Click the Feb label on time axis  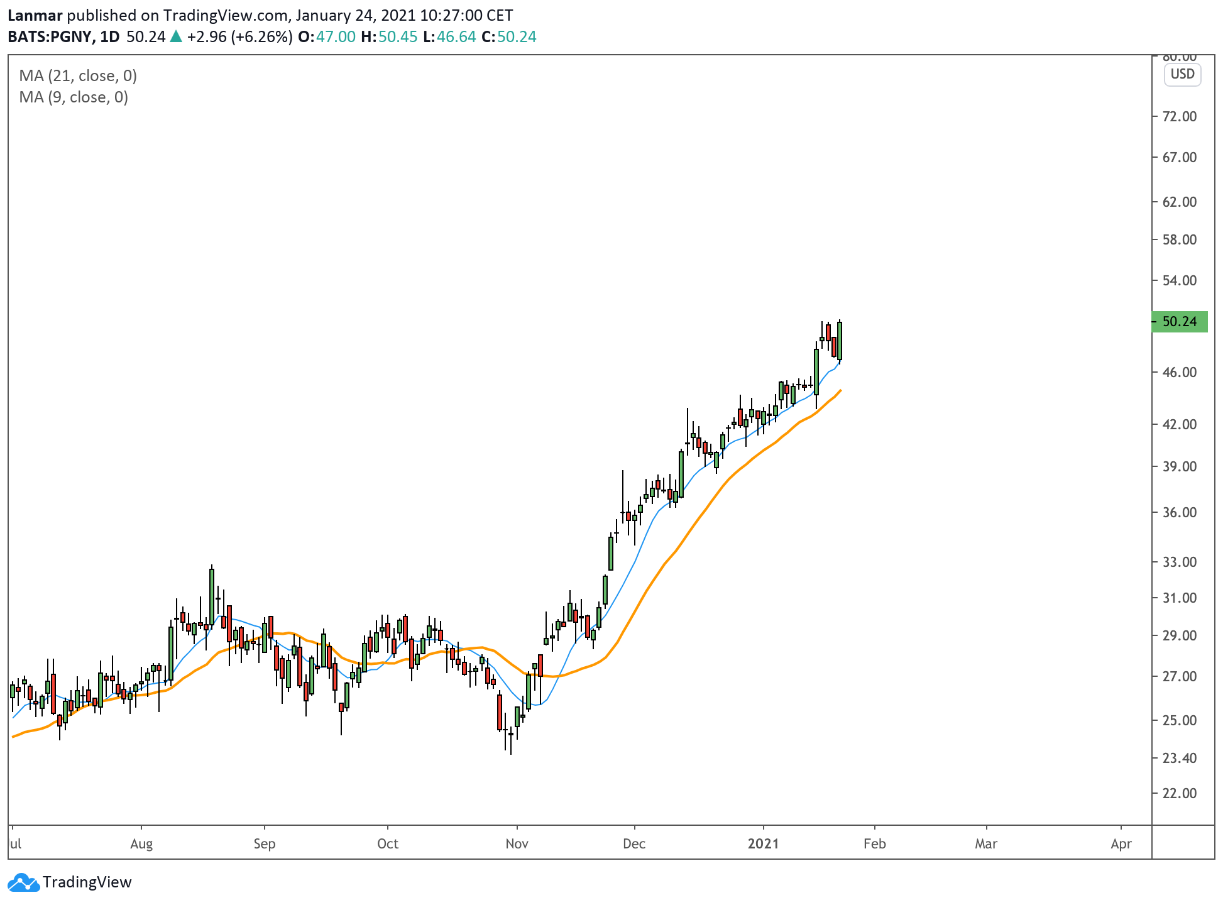click(x=874, y=843)
